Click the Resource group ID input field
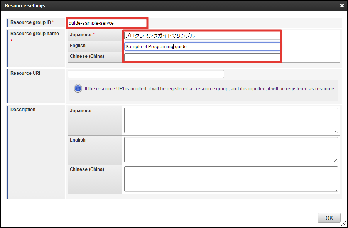The image size is (348, 228). pos(107,23)
